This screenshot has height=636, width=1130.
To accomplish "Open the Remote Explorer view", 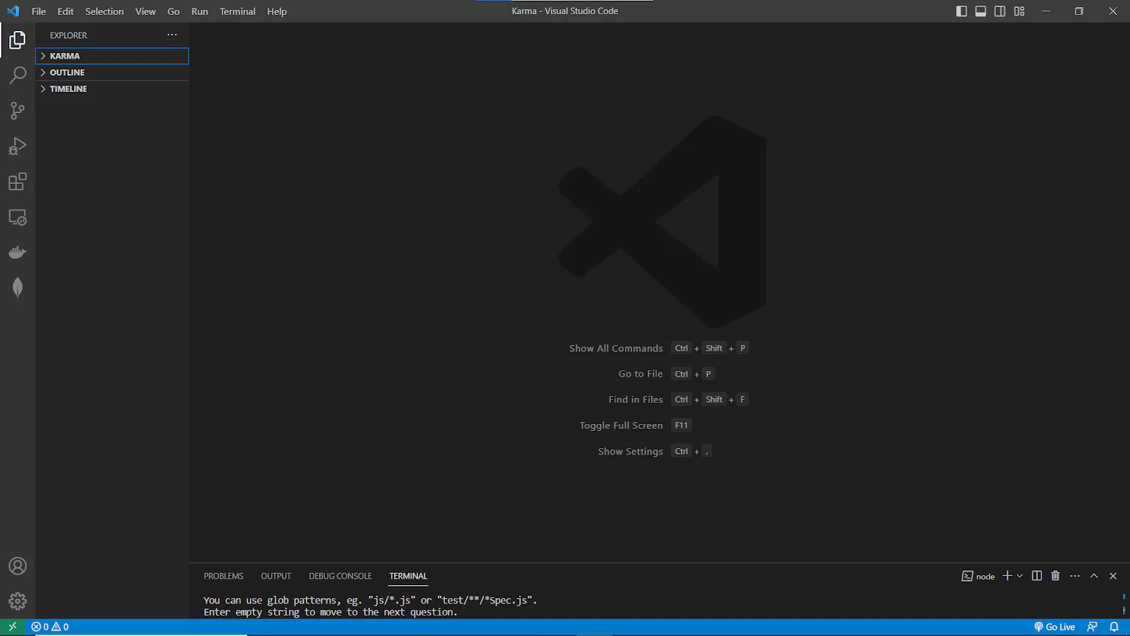I will click(x=18, y=217).
